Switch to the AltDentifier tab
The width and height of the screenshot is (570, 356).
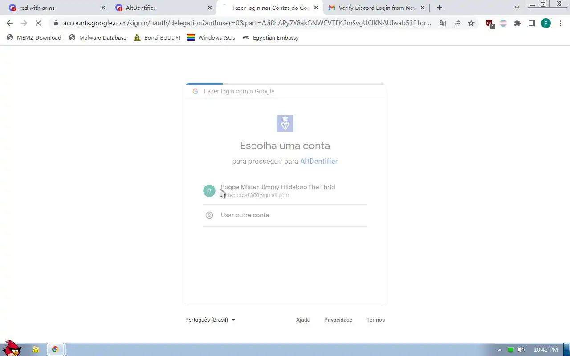[163, 8]
